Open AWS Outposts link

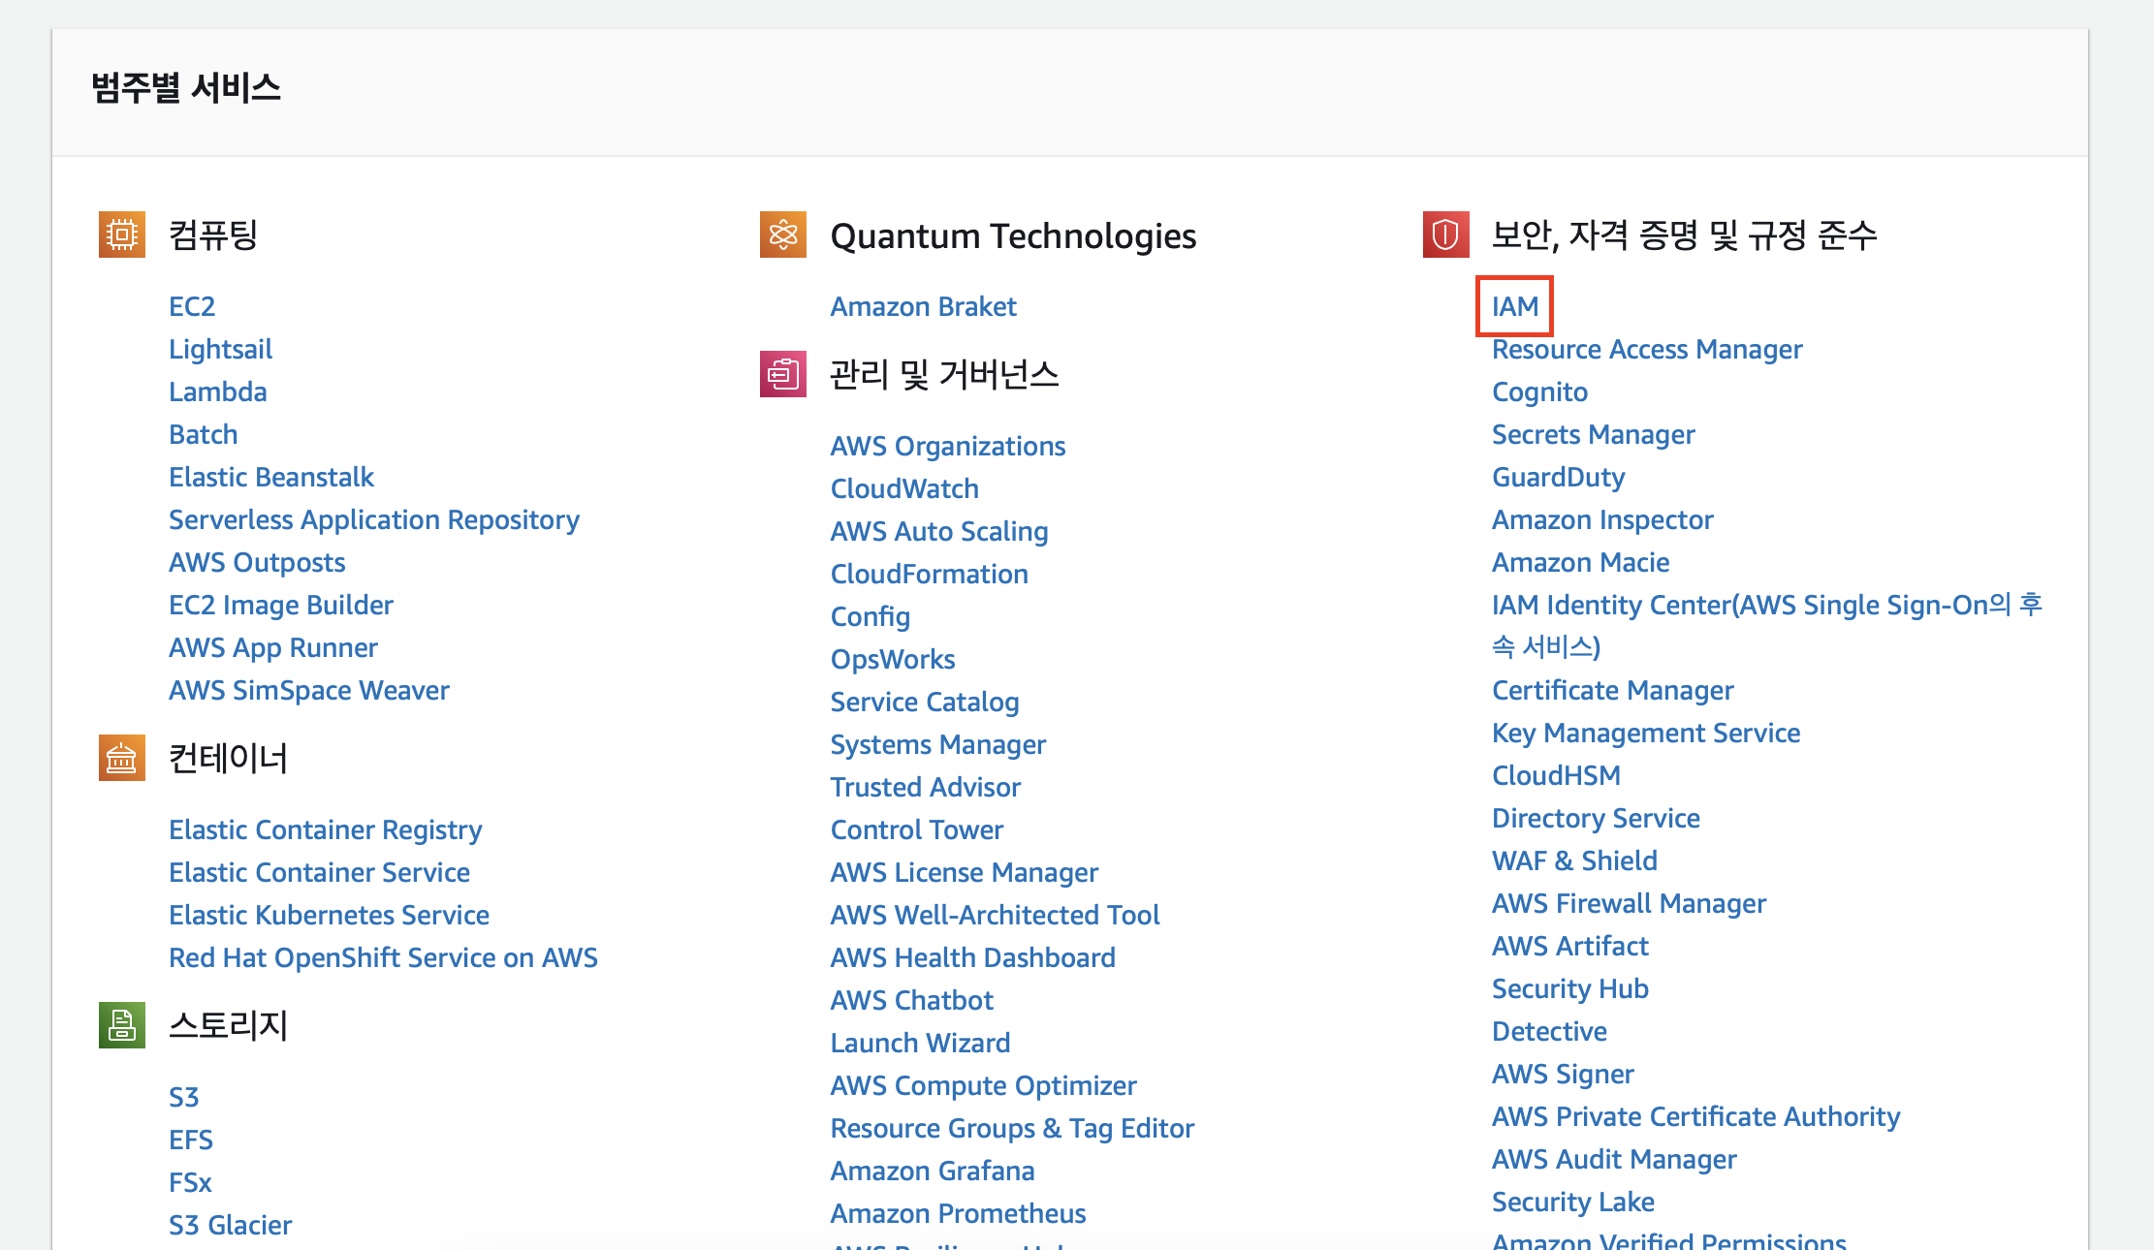pos(257,563)
